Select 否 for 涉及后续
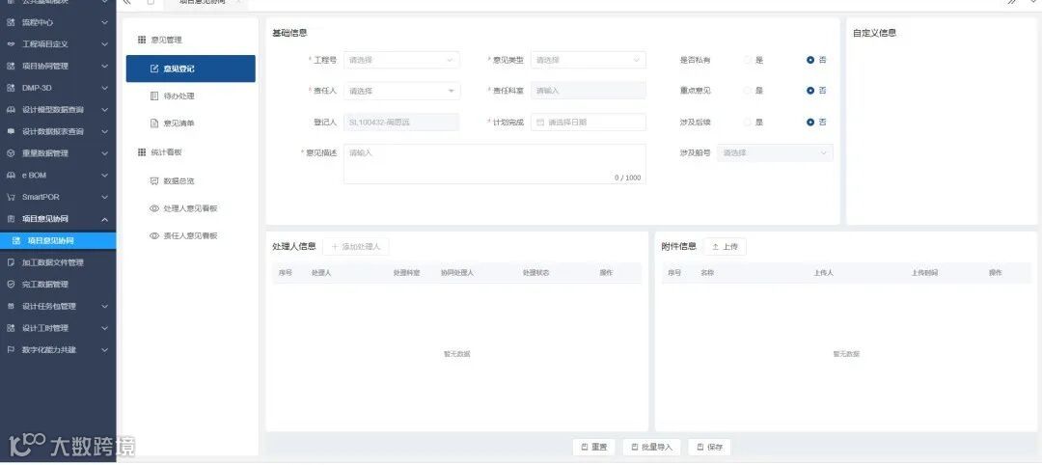1042x465 pixels. point(810,123)
